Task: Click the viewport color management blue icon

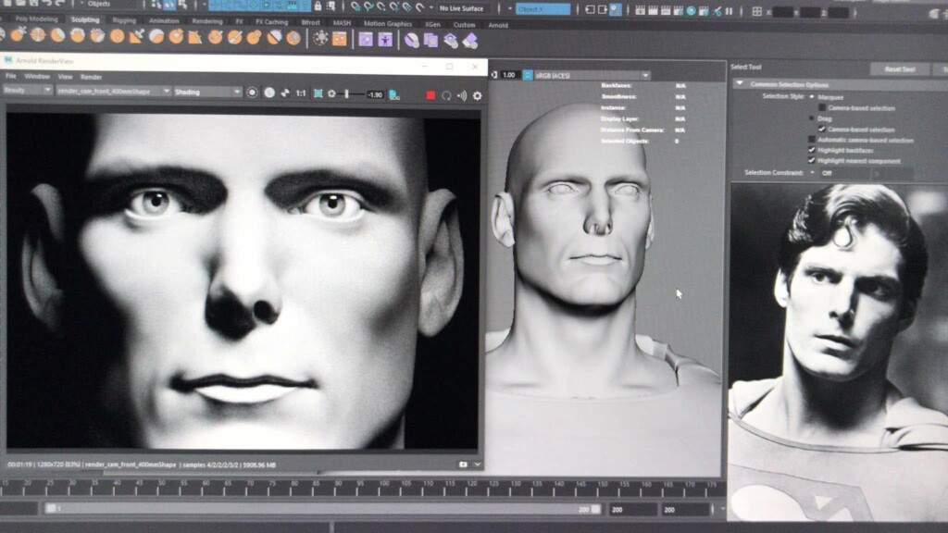Action: 527,75
